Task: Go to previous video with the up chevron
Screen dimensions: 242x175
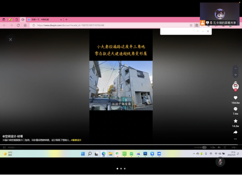Action: point(236,68)
